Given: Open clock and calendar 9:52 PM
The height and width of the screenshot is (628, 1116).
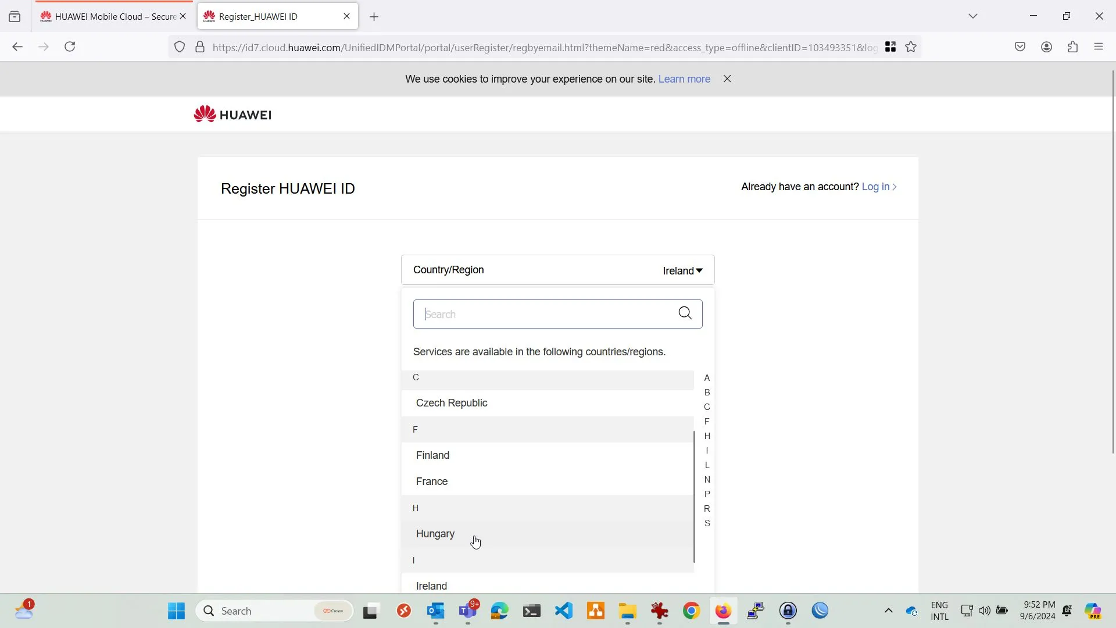Looking at the screenshot, I should click(x=1038, y=611).
